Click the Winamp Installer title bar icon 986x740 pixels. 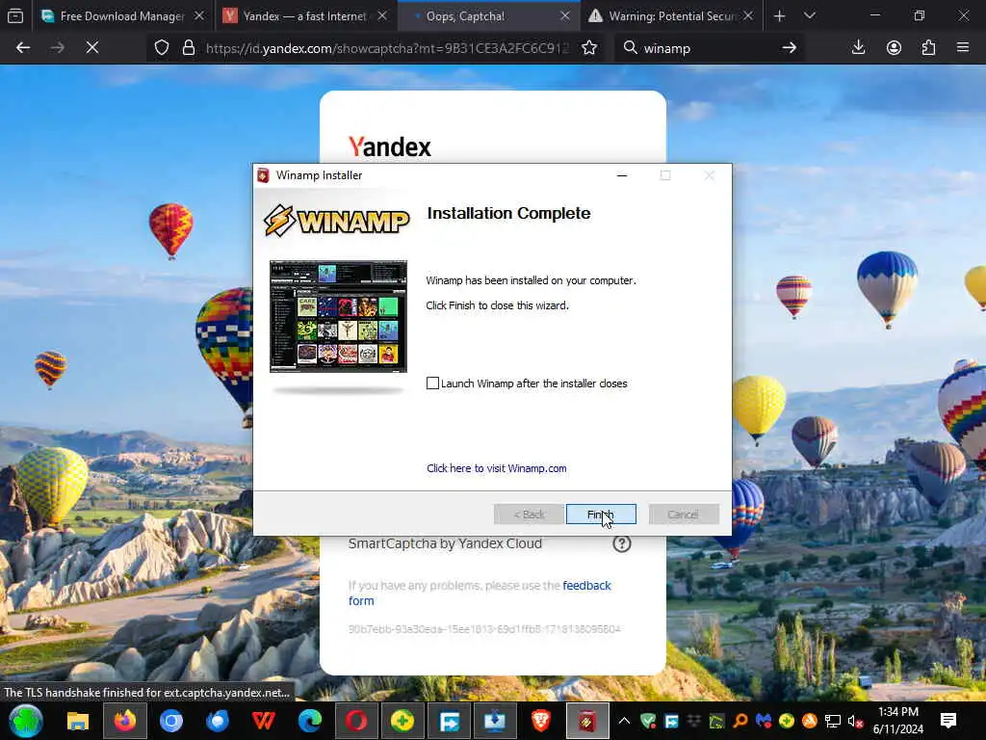(x=264, y=175)
